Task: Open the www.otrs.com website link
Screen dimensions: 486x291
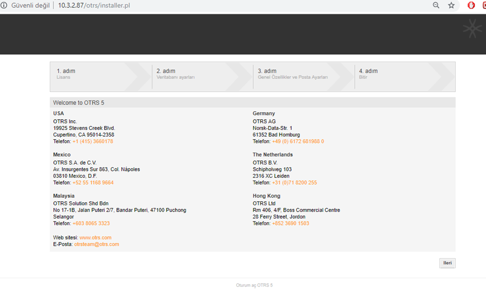Action: pyautogui.click(x=95, y=237)
